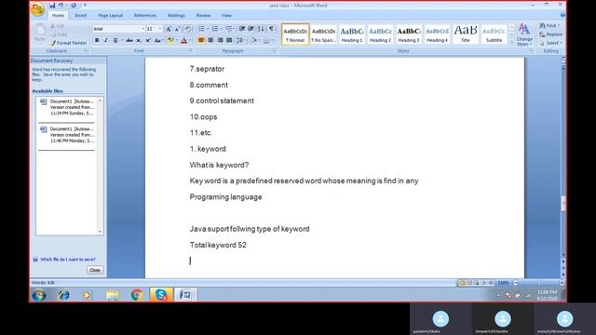
Task: Open the Change Case menu
Action: (x=158, y=40)
